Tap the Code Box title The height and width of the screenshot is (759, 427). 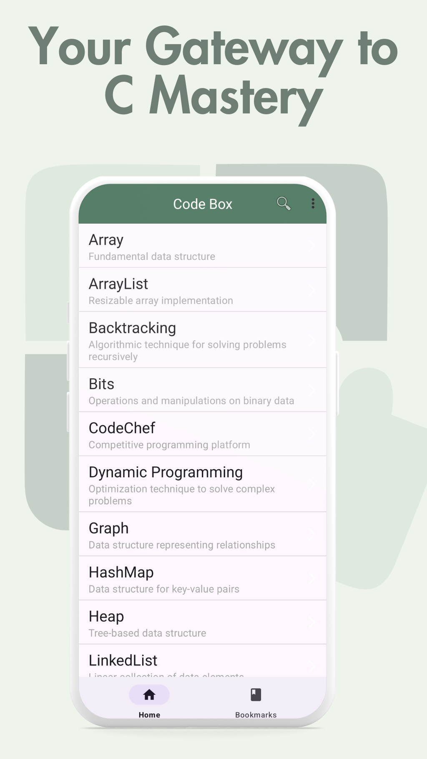click(203, 204)
